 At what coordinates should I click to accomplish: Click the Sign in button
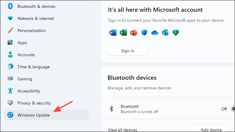coord(128,51)
